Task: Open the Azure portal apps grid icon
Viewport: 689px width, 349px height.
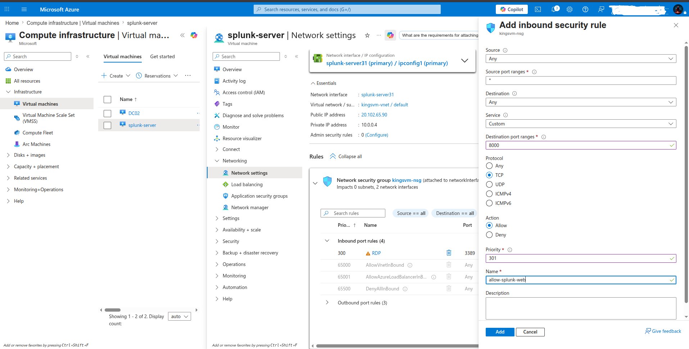Action: [7, 9]
